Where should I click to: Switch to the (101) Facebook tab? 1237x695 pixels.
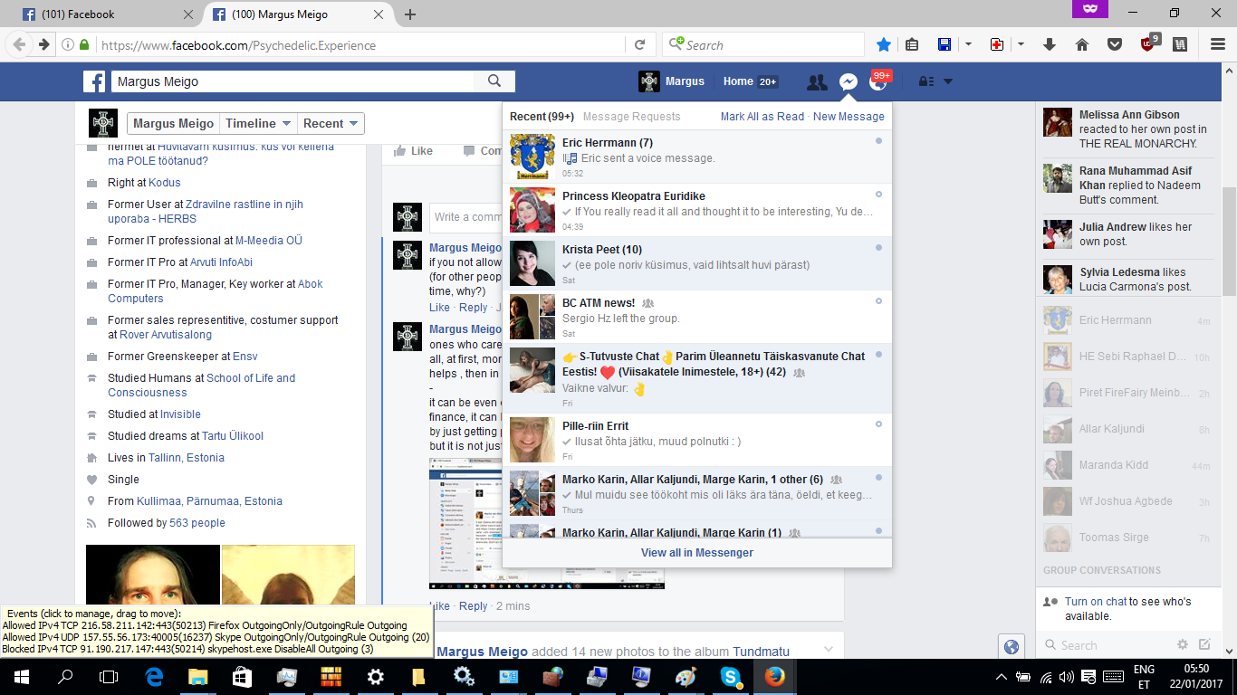pyautogui.click(x=107, y=14)
